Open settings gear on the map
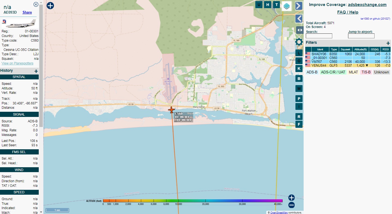 pyautogui.click(x=299, y=42)
